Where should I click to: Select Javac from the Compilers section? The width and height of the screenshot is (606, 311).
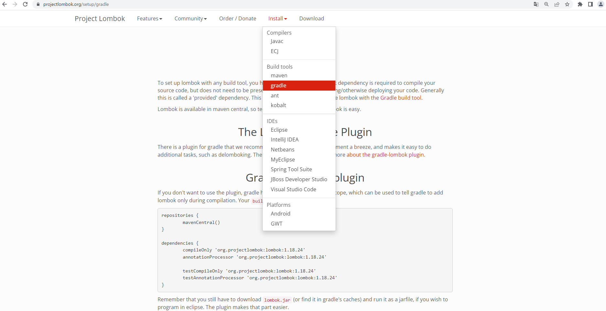click(299, 41)
